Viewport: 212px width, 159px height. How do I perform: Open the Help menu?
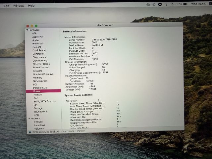pos(31,6)
